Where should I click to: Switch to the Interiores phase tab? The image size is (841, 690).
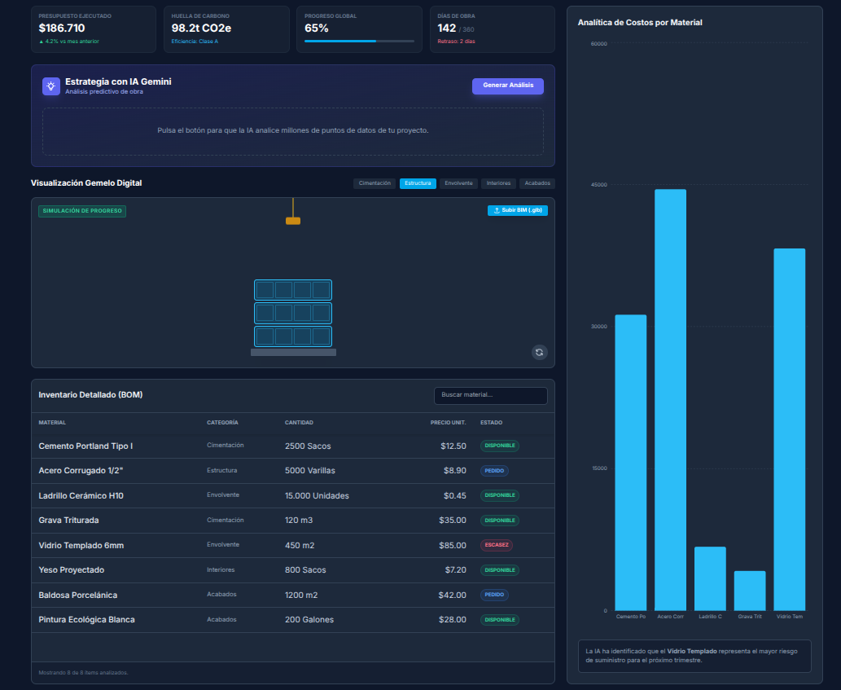coord(498,183)
